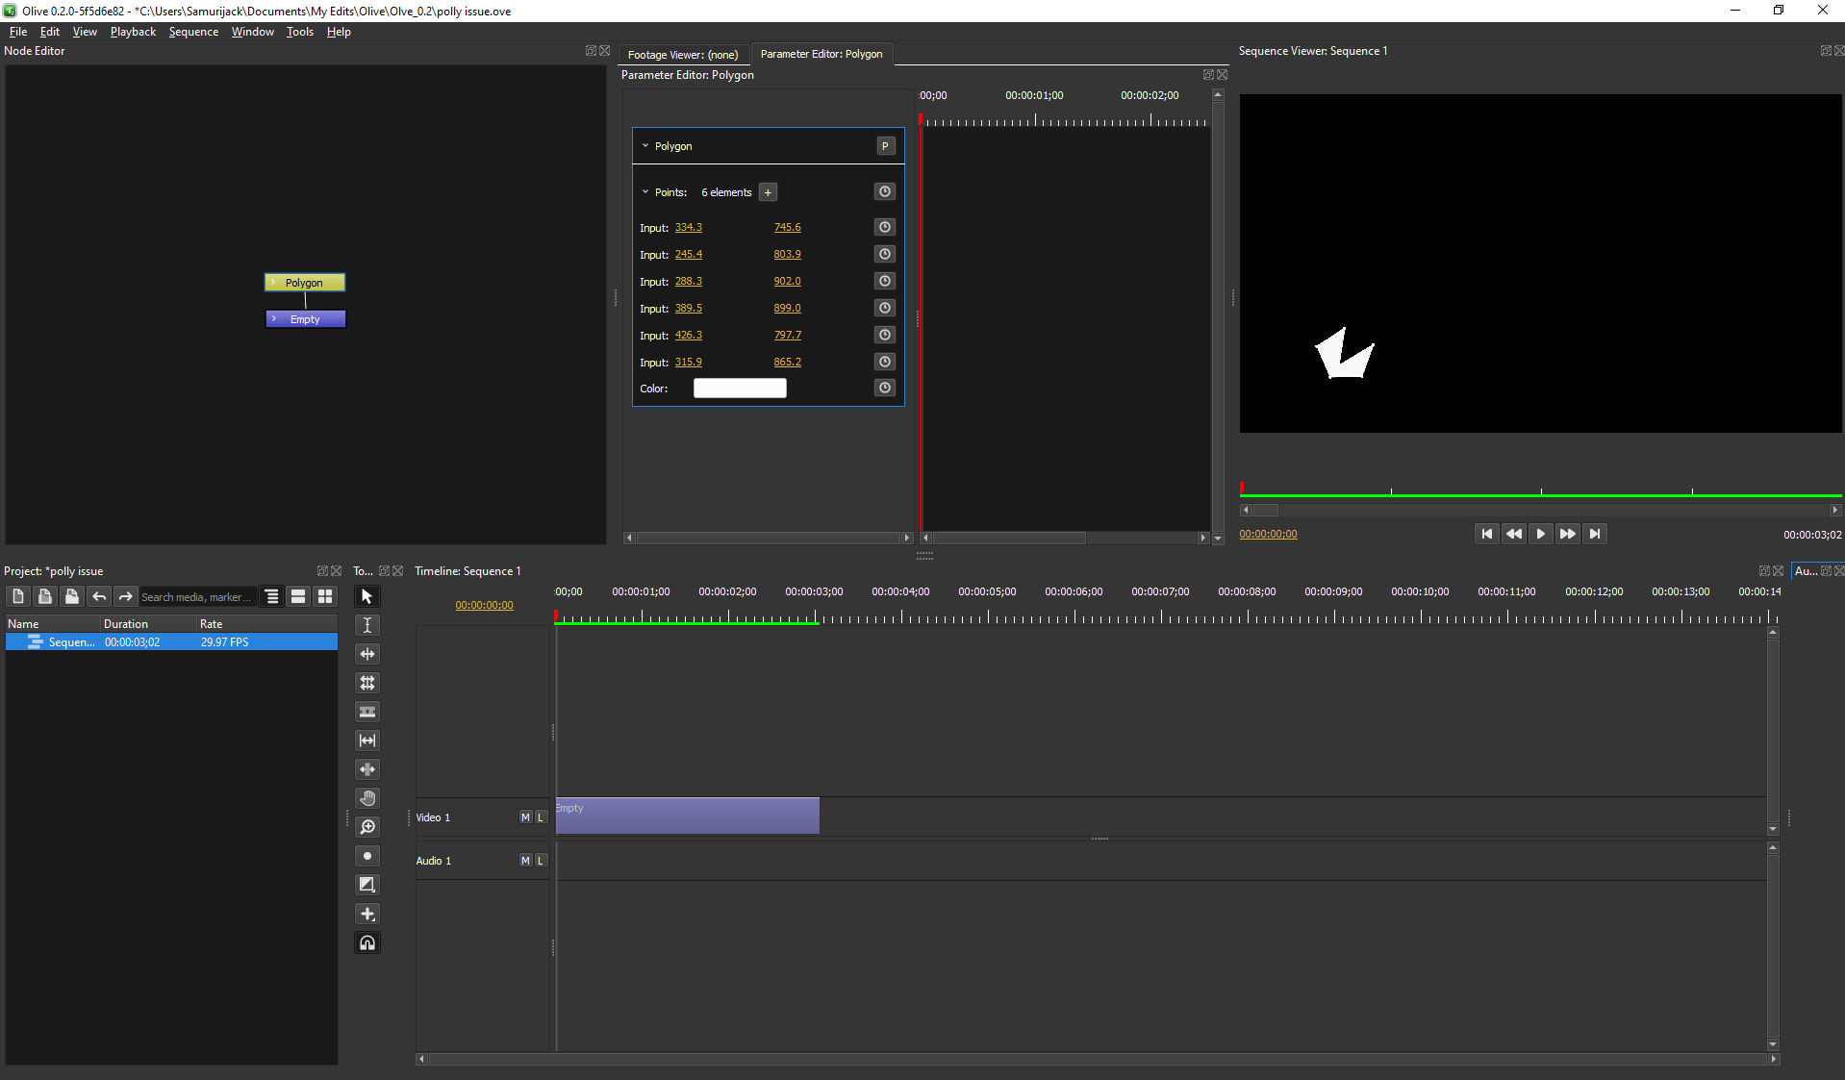Select the Slide tool

367,769
